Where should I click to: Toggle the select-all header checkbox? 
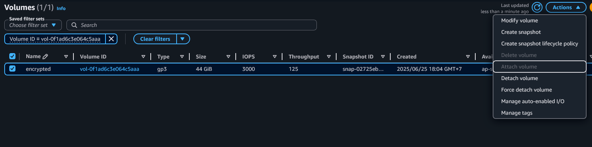coord(12,56)
